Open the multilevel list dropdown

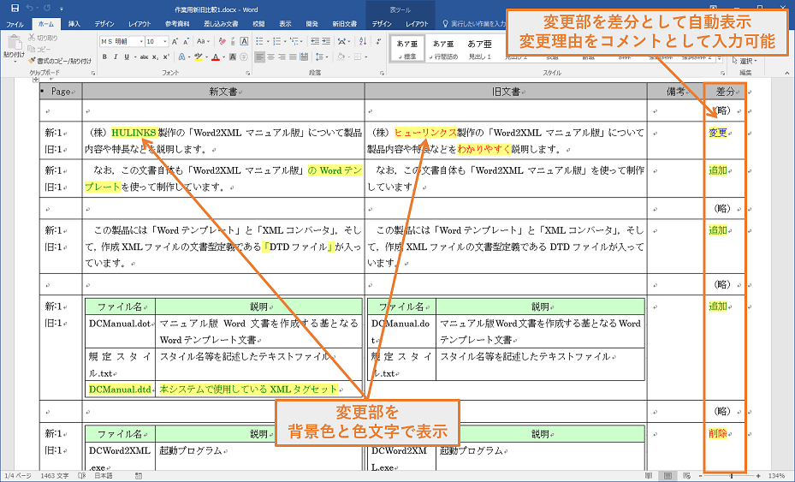(x=302, y=41)
